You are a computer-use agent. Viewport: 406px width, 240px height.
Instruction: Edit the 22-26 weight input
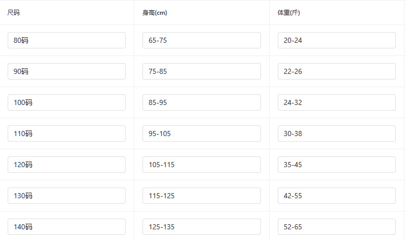coord(337,71)
